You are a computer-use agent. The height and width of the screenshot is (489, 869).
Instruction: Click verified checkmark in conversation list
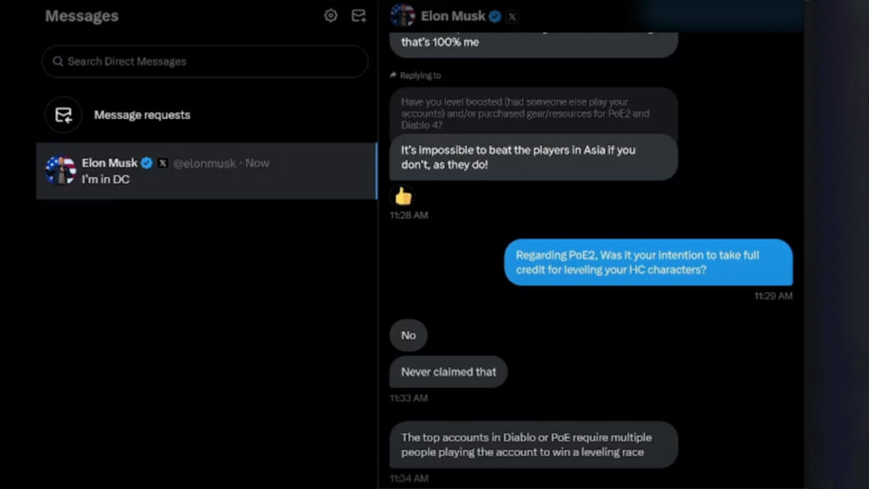point(146,163)
